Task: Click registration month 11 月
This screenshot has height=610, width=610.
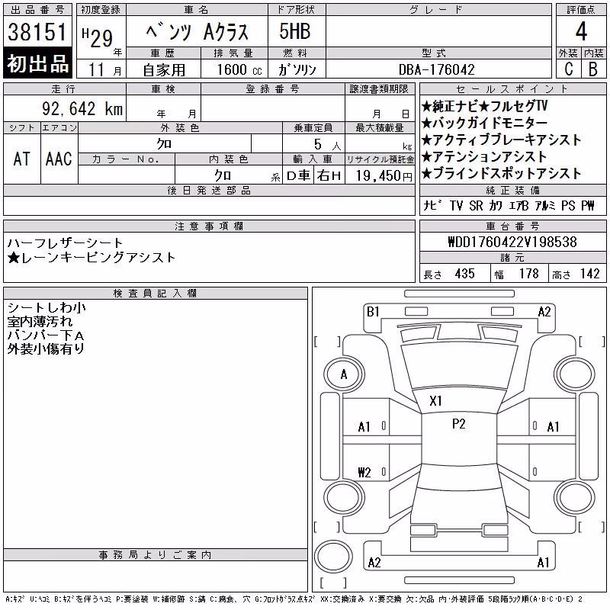Action: point(105,70)
